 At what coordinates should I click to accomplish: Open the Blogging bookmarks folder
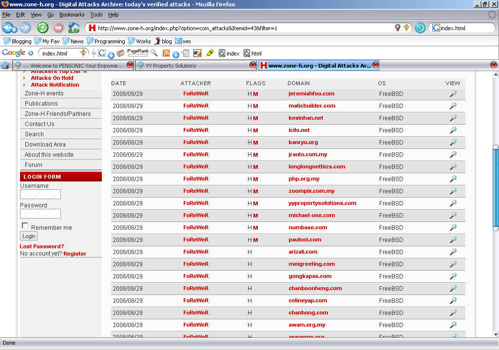[17, 41]
